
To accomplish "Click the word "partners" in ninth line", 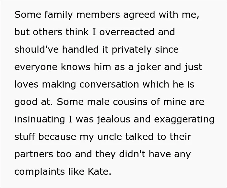I will pyautogui.click(x=34, y=154).
